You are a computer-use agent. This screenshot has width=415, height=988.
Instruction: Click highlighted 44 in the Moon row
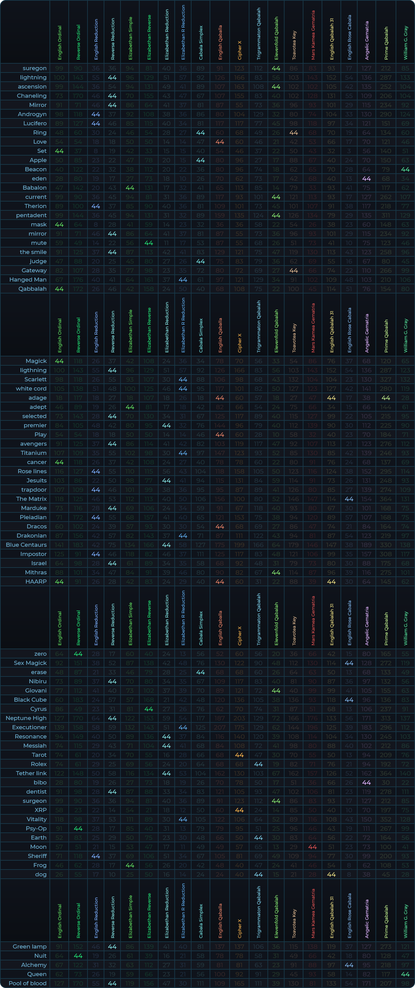pos(312,847)
